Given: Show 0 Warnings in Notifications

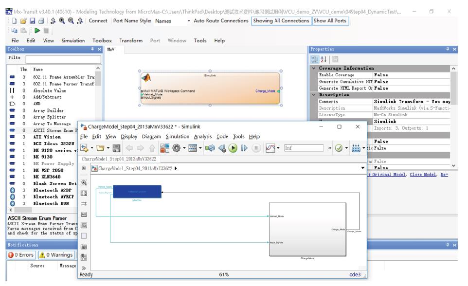Looking at the screenshot, I should (56, 255).
